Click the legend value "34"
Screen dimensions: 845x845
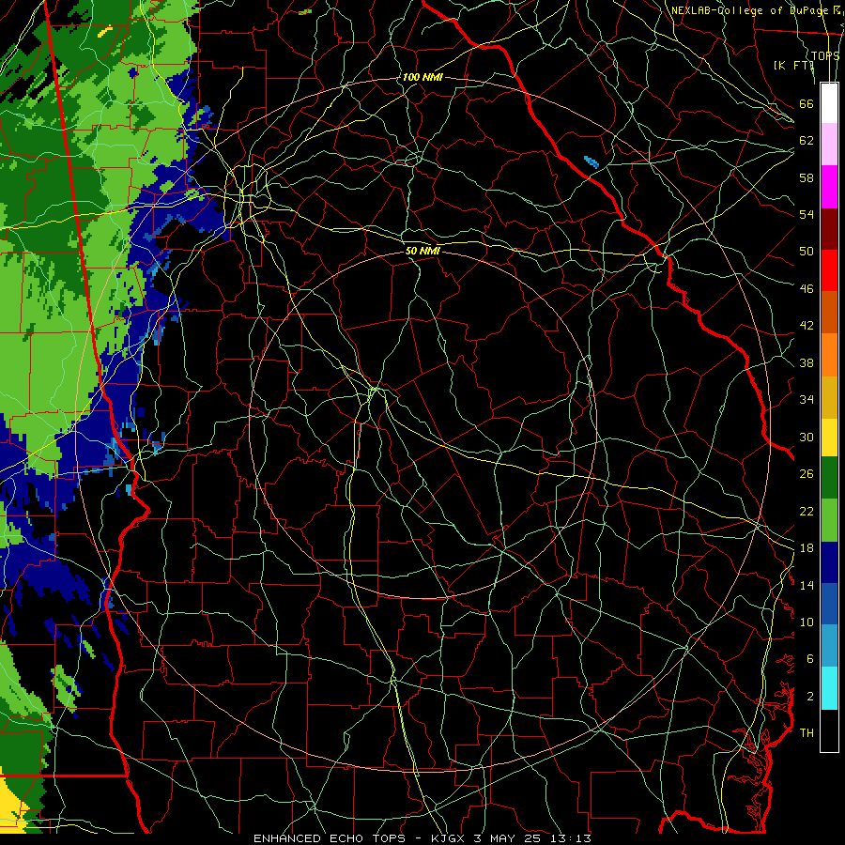click(x=807, y=400)
